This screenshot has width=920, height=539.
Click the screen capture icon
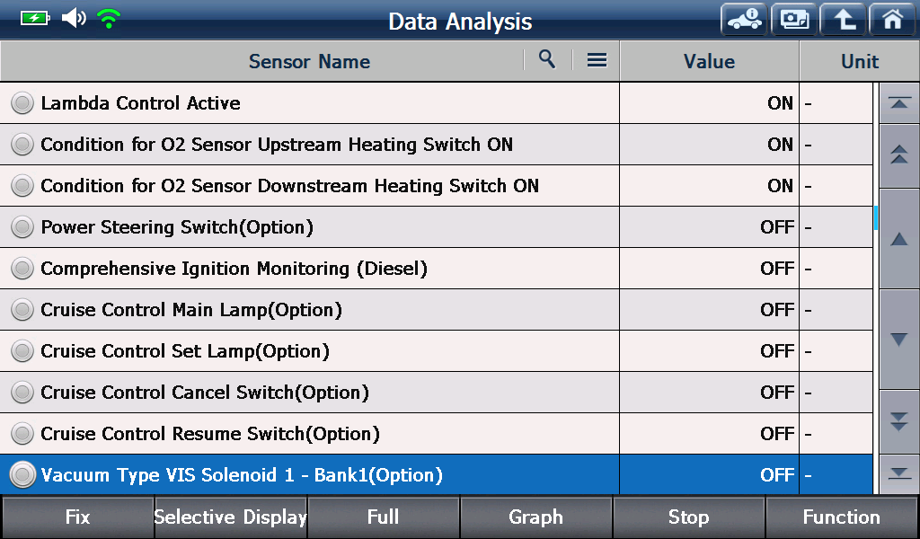pos(794,20)
